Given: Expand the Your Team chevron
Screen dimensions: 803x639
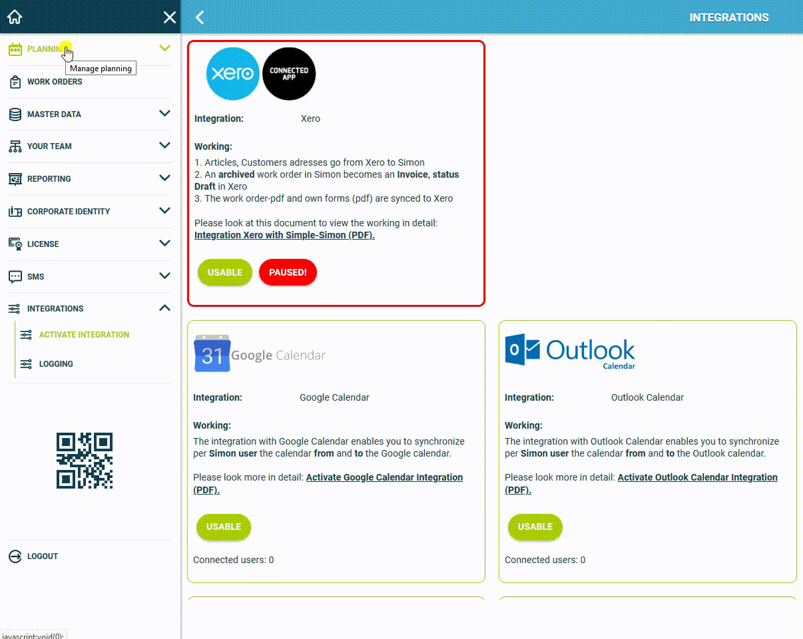Looking at the screenshot, I should click(x=165, y=146).
